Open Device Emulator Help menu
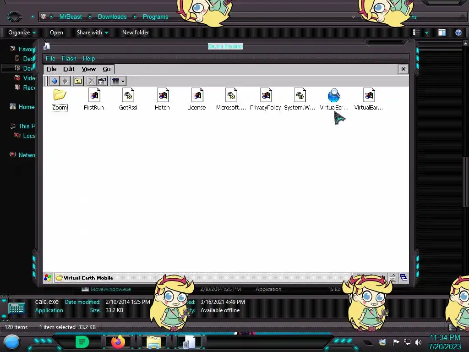 coord(88,58)
